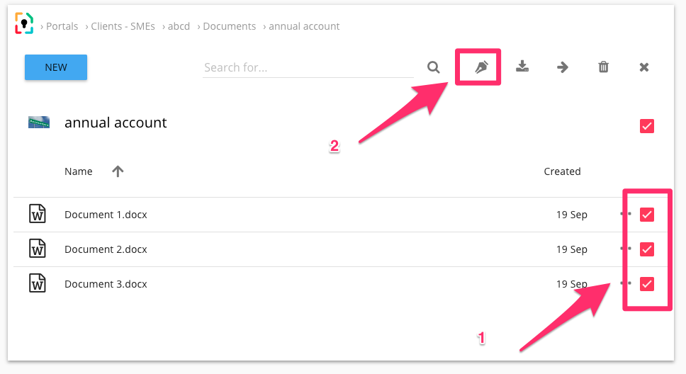Screen dimensions: 686x374
Task: Click the move arrow icon in toolbar
Action: click(x=563, y=67)
